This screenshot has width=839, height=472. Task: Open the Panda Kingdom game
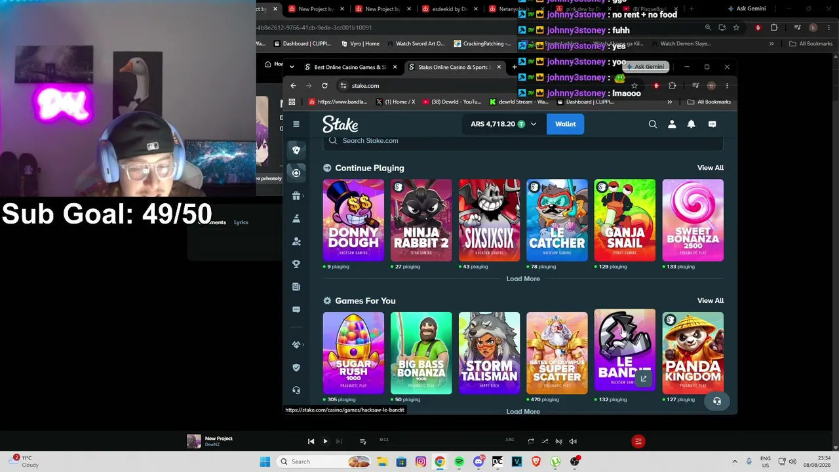693,353
